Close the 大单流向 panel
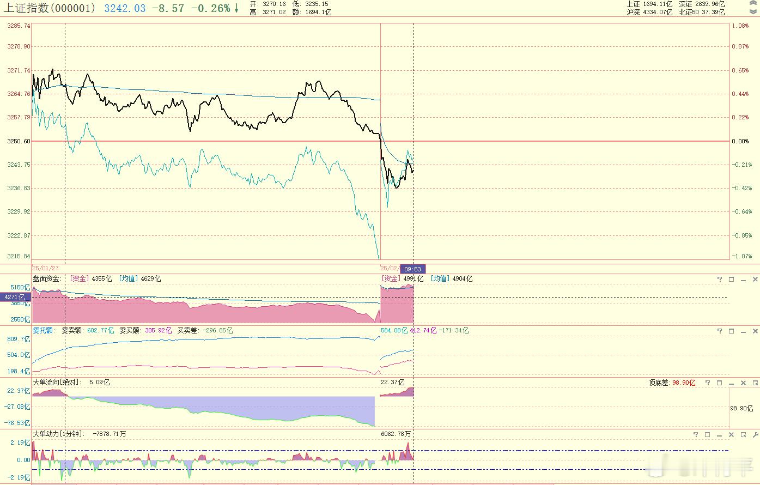The image size is (760, 485). point(743,383)
